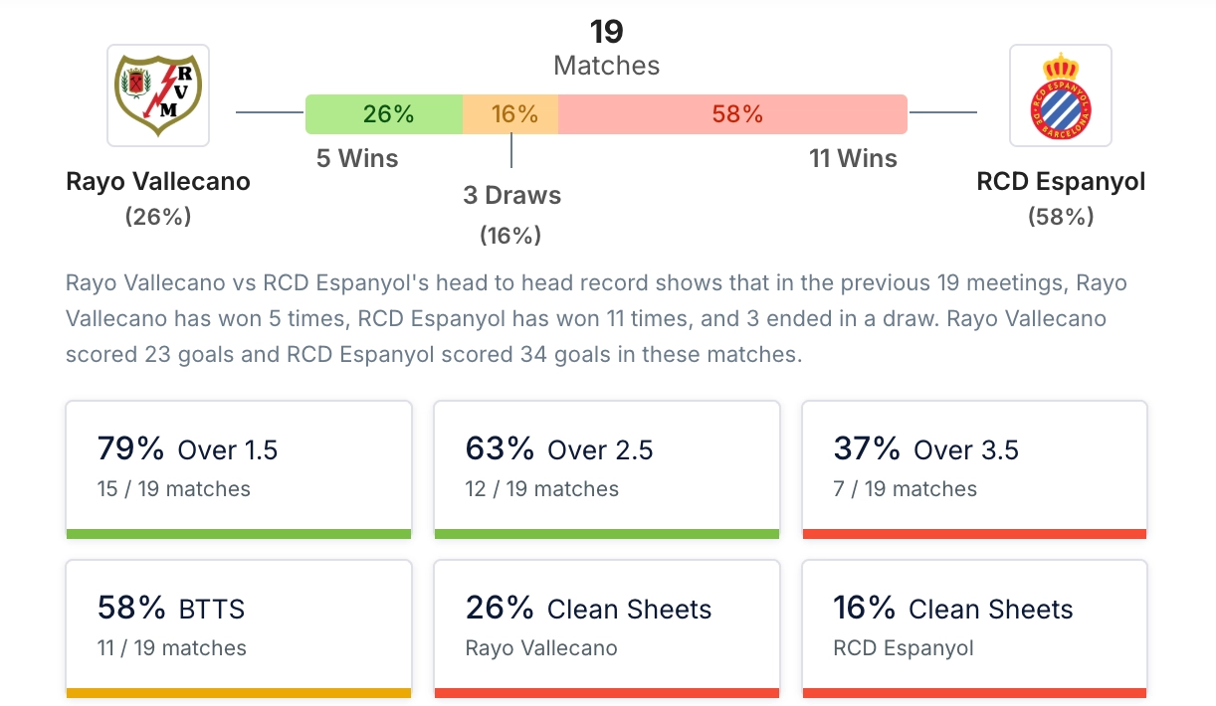
Task: Click the RCD Espanyol club crest
Action: pos(1060,94)
